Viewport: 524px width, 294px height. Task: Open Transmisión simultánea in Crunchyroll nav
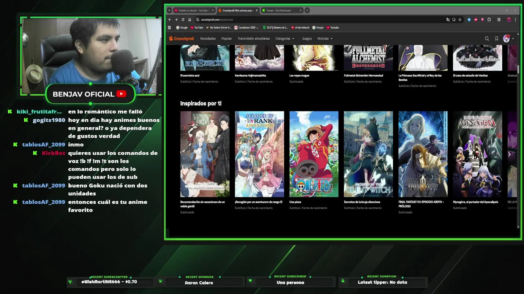point(253,39)
